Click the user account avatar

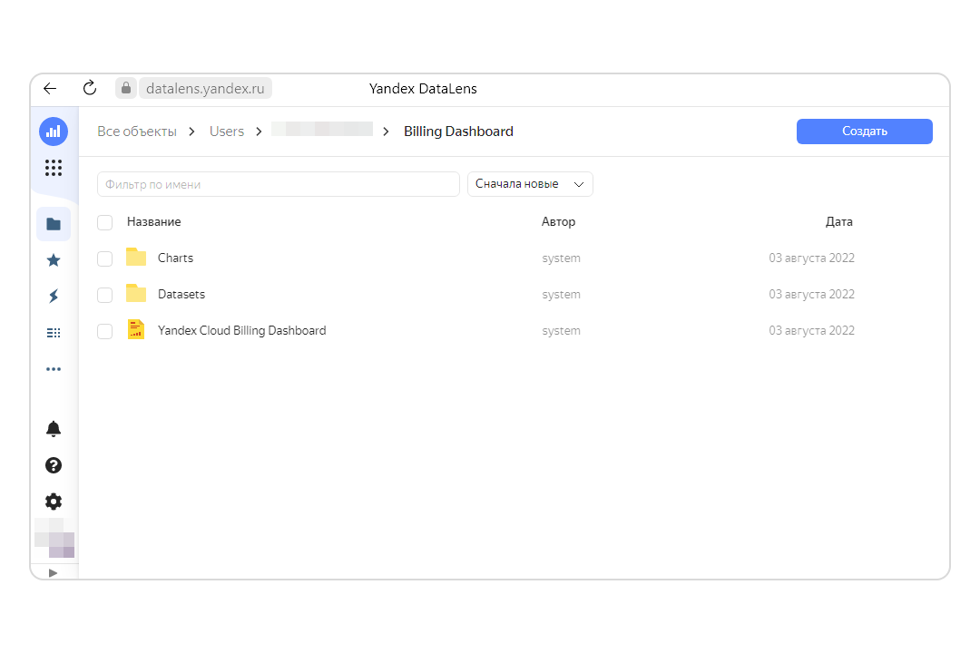[54, 538]
